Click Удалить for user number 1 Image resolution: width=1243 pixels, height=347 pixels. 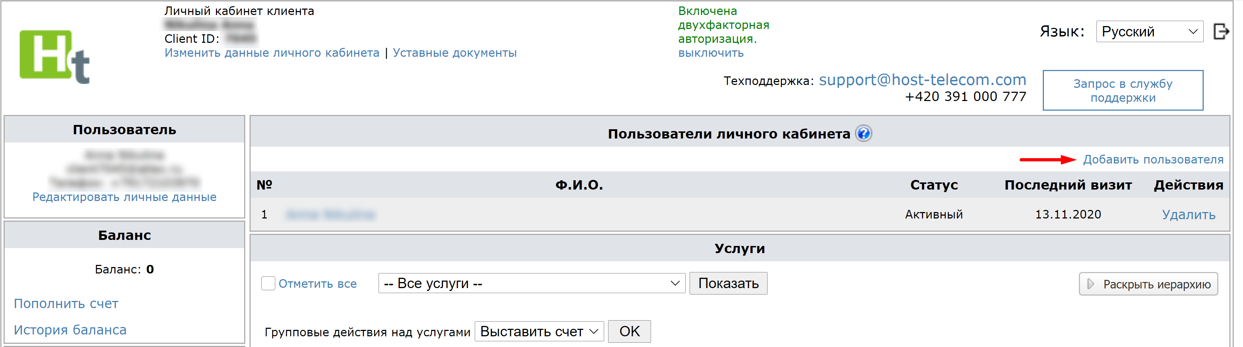[x=1188, y=215]
